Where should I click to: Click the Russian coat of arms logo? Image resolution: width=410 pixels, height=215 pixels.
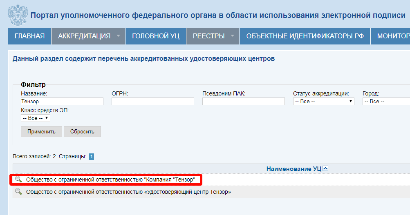click(x=17, y=15)
